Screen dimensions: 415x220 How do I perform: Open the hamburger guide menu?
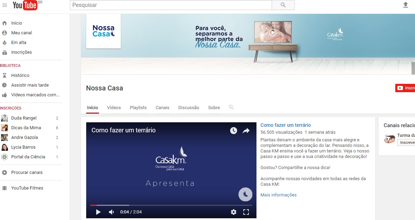pos(4,5)
